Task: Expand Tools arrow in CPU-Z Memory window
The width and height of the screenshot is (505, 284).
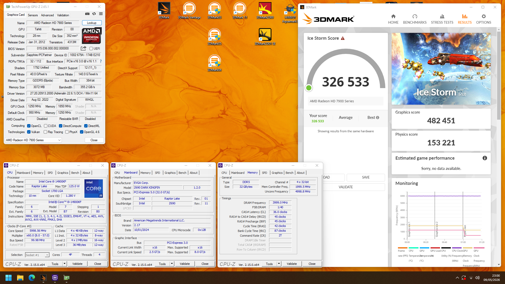Action: (x=279, y=264)
